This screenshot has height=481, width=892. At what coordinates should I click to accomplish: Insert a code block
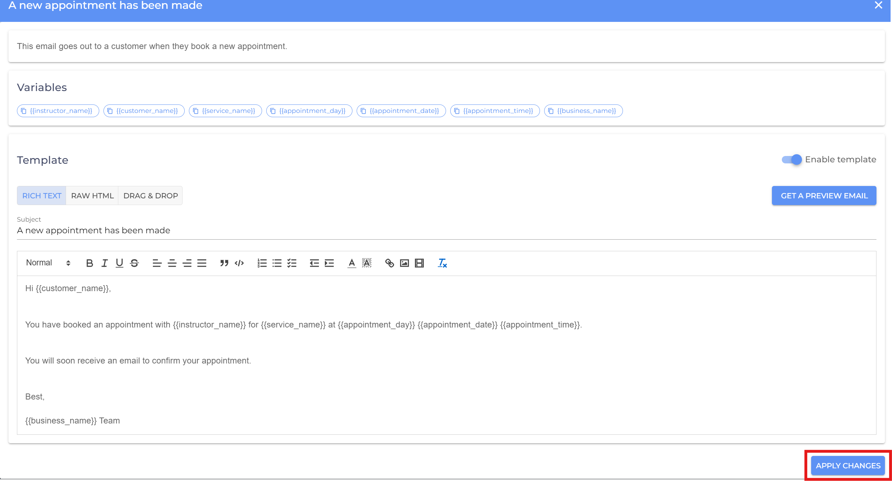tap(239, 263)
